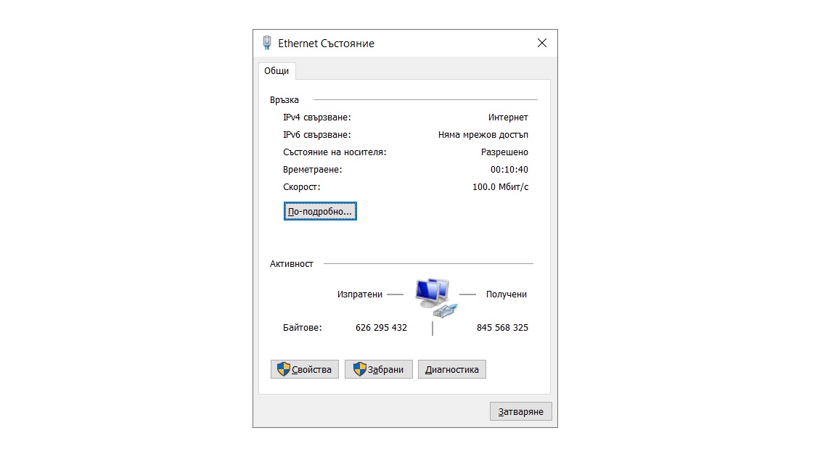The height and width of the screenshot is (470, 836).
Task: Click the 100.0 Мбит/с speed value
Action: pos(500,187)
